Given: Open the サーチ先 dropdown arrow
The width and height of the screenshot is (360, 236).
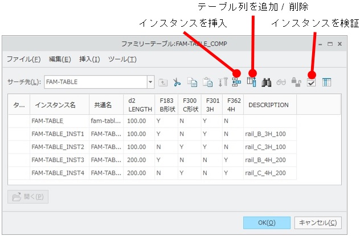Looking at the screenshot, I should (x=150, y=82).
